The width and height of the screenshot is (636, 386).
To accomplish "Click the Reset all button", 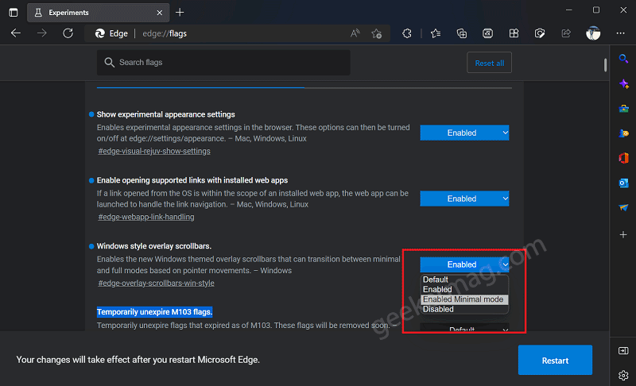I will click(x=489, y=63).
